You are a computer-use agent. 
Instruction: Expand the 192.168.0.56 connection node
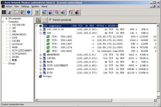[x=41, y=30]
